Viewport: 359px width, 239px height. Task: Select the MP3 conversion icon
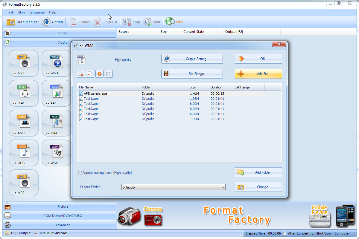tap(24, 63)
